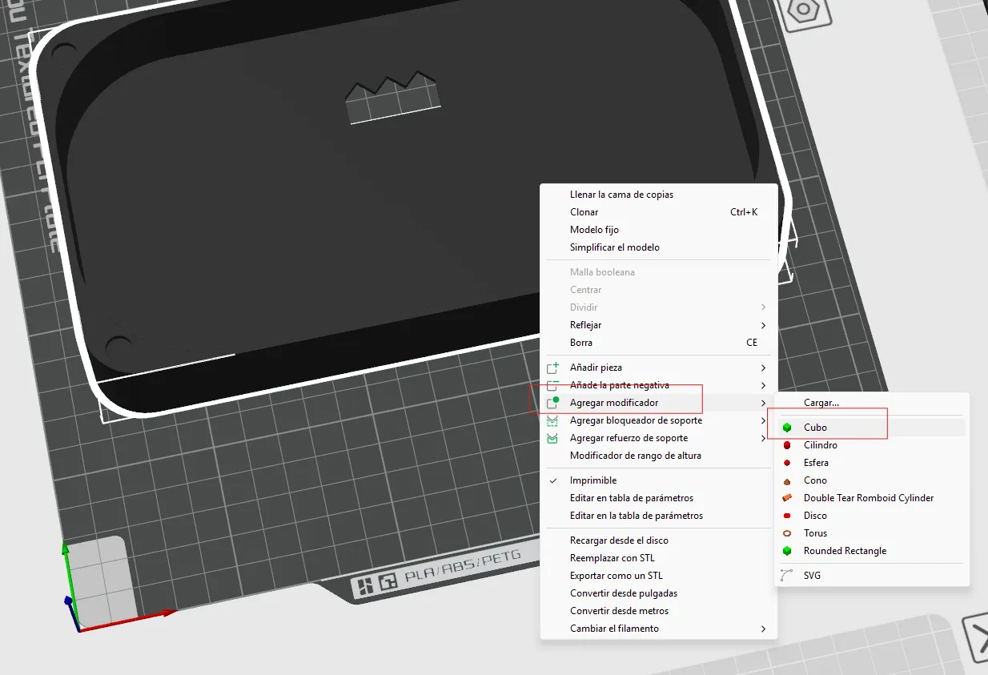This screenshot has height=675, width=988.
Task: Click the Agregar bloqueador de soporte icon
Action: [x=552, y=420]
